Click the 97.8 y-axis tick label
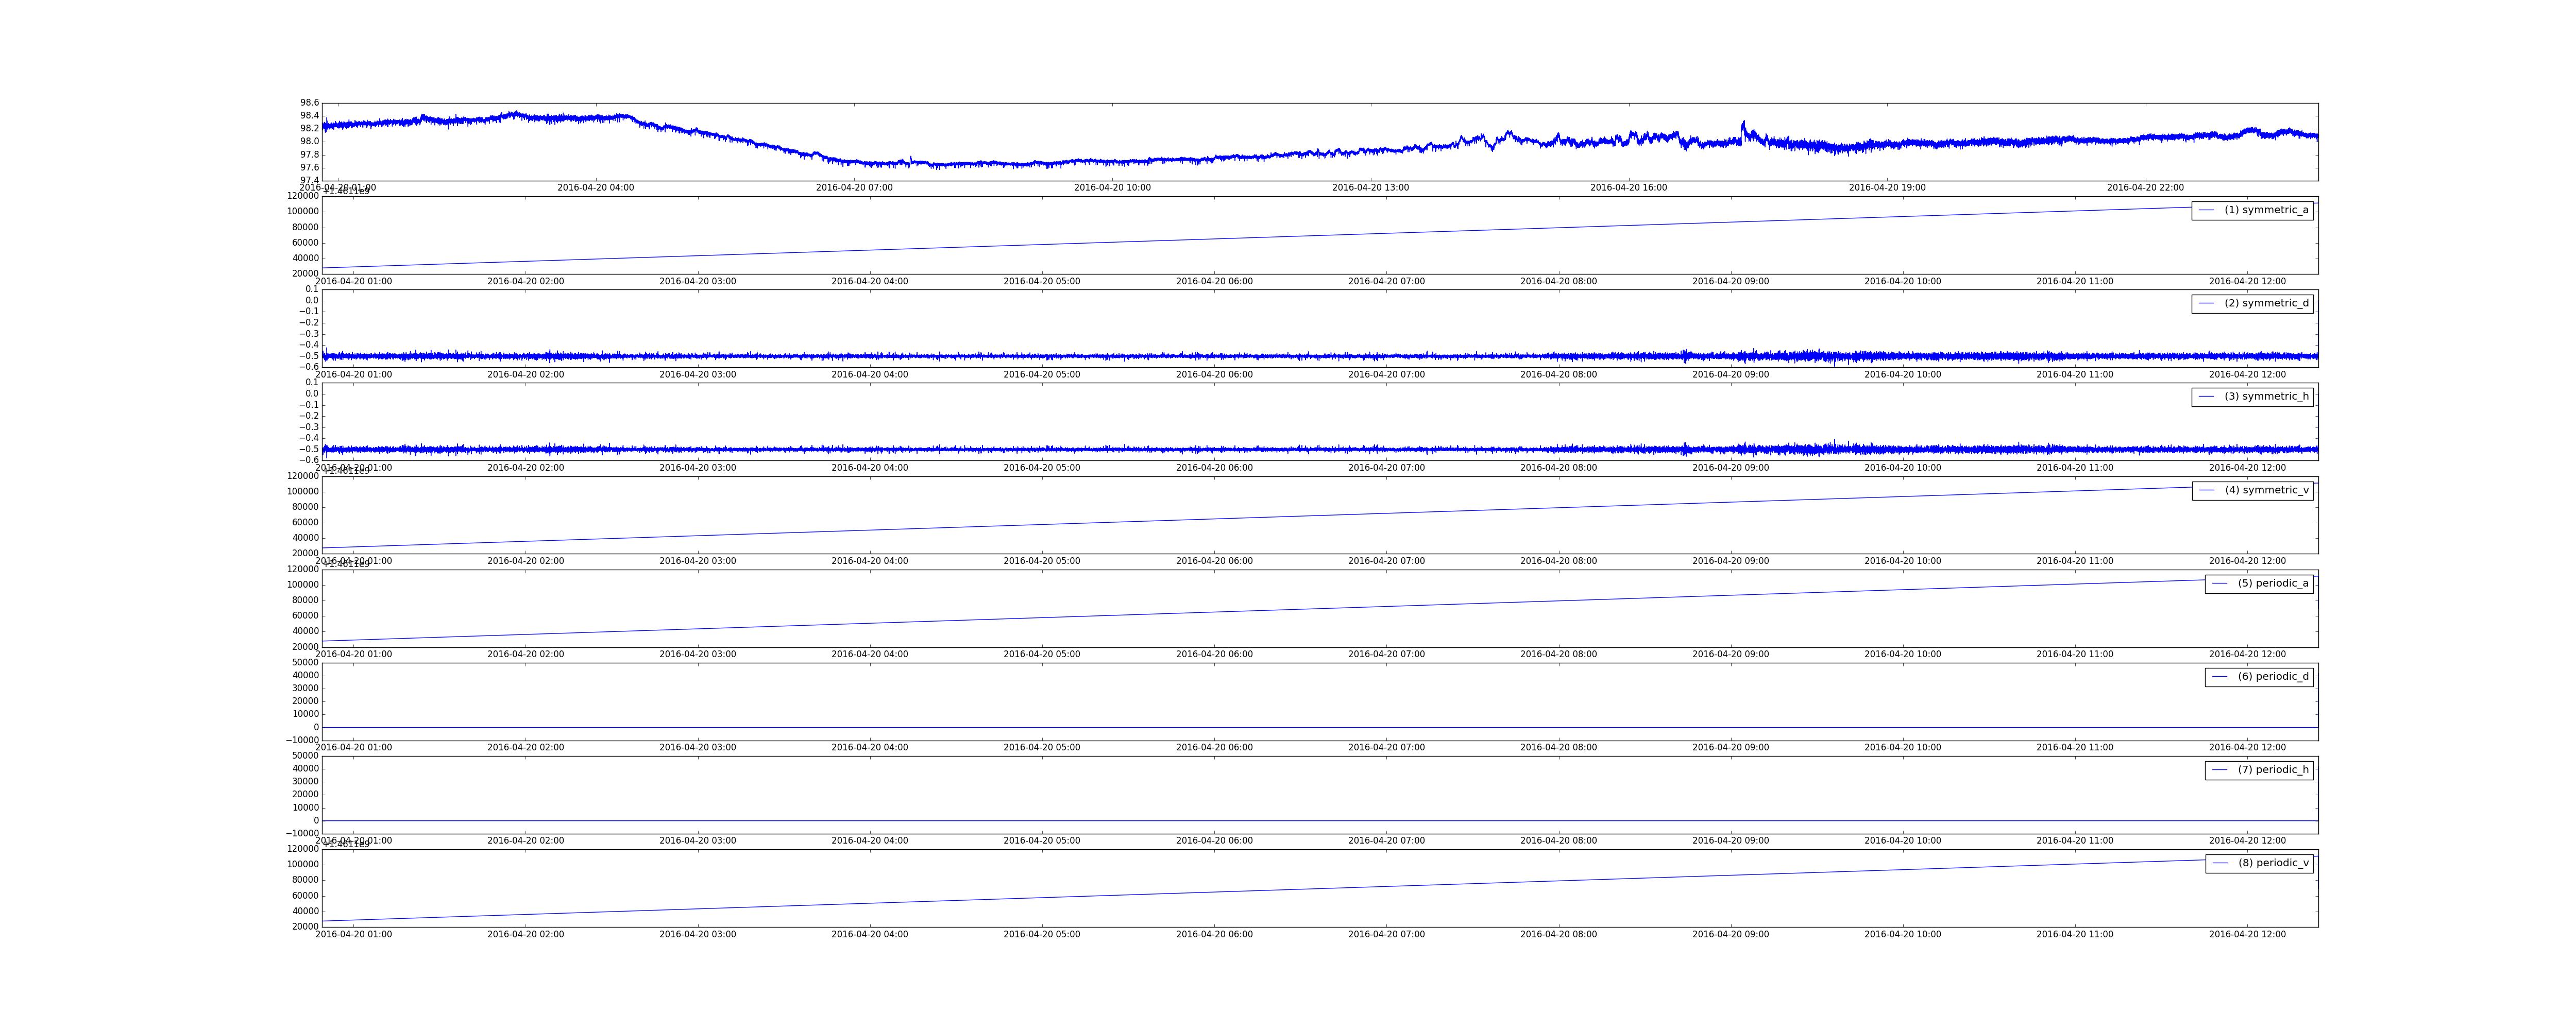Image resolution: width=2576 pixels, height=1030 pixels. pyautogui.click(x=310, y=155)
